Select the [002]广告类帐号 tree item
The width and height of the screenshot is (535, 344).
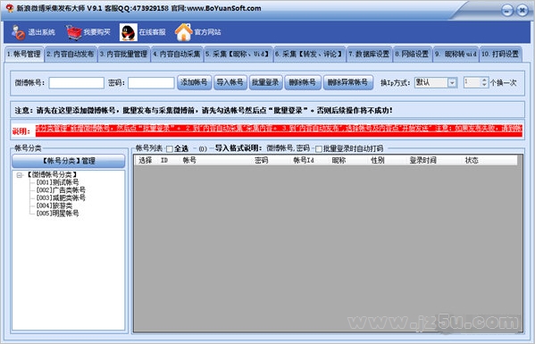61,190
